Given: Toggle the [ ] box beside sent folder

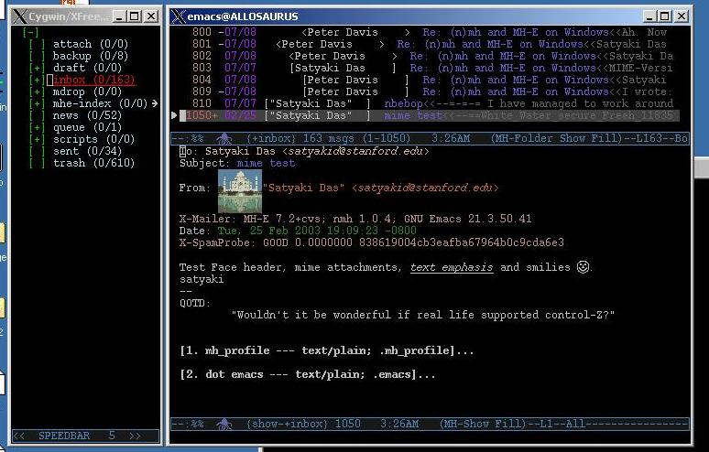Looking at the screenshot, I should (37, 151).
